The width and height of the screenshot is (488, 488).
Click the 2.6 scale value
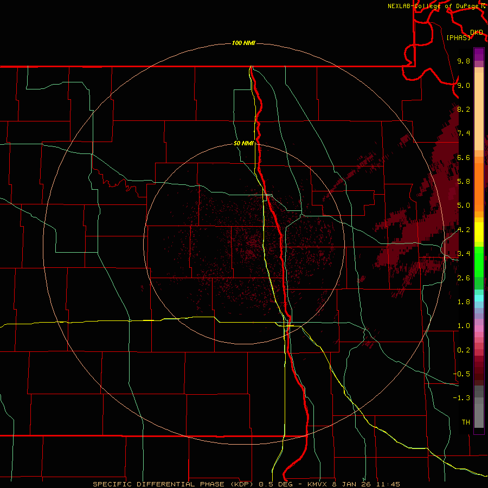[x=464, y=278]
